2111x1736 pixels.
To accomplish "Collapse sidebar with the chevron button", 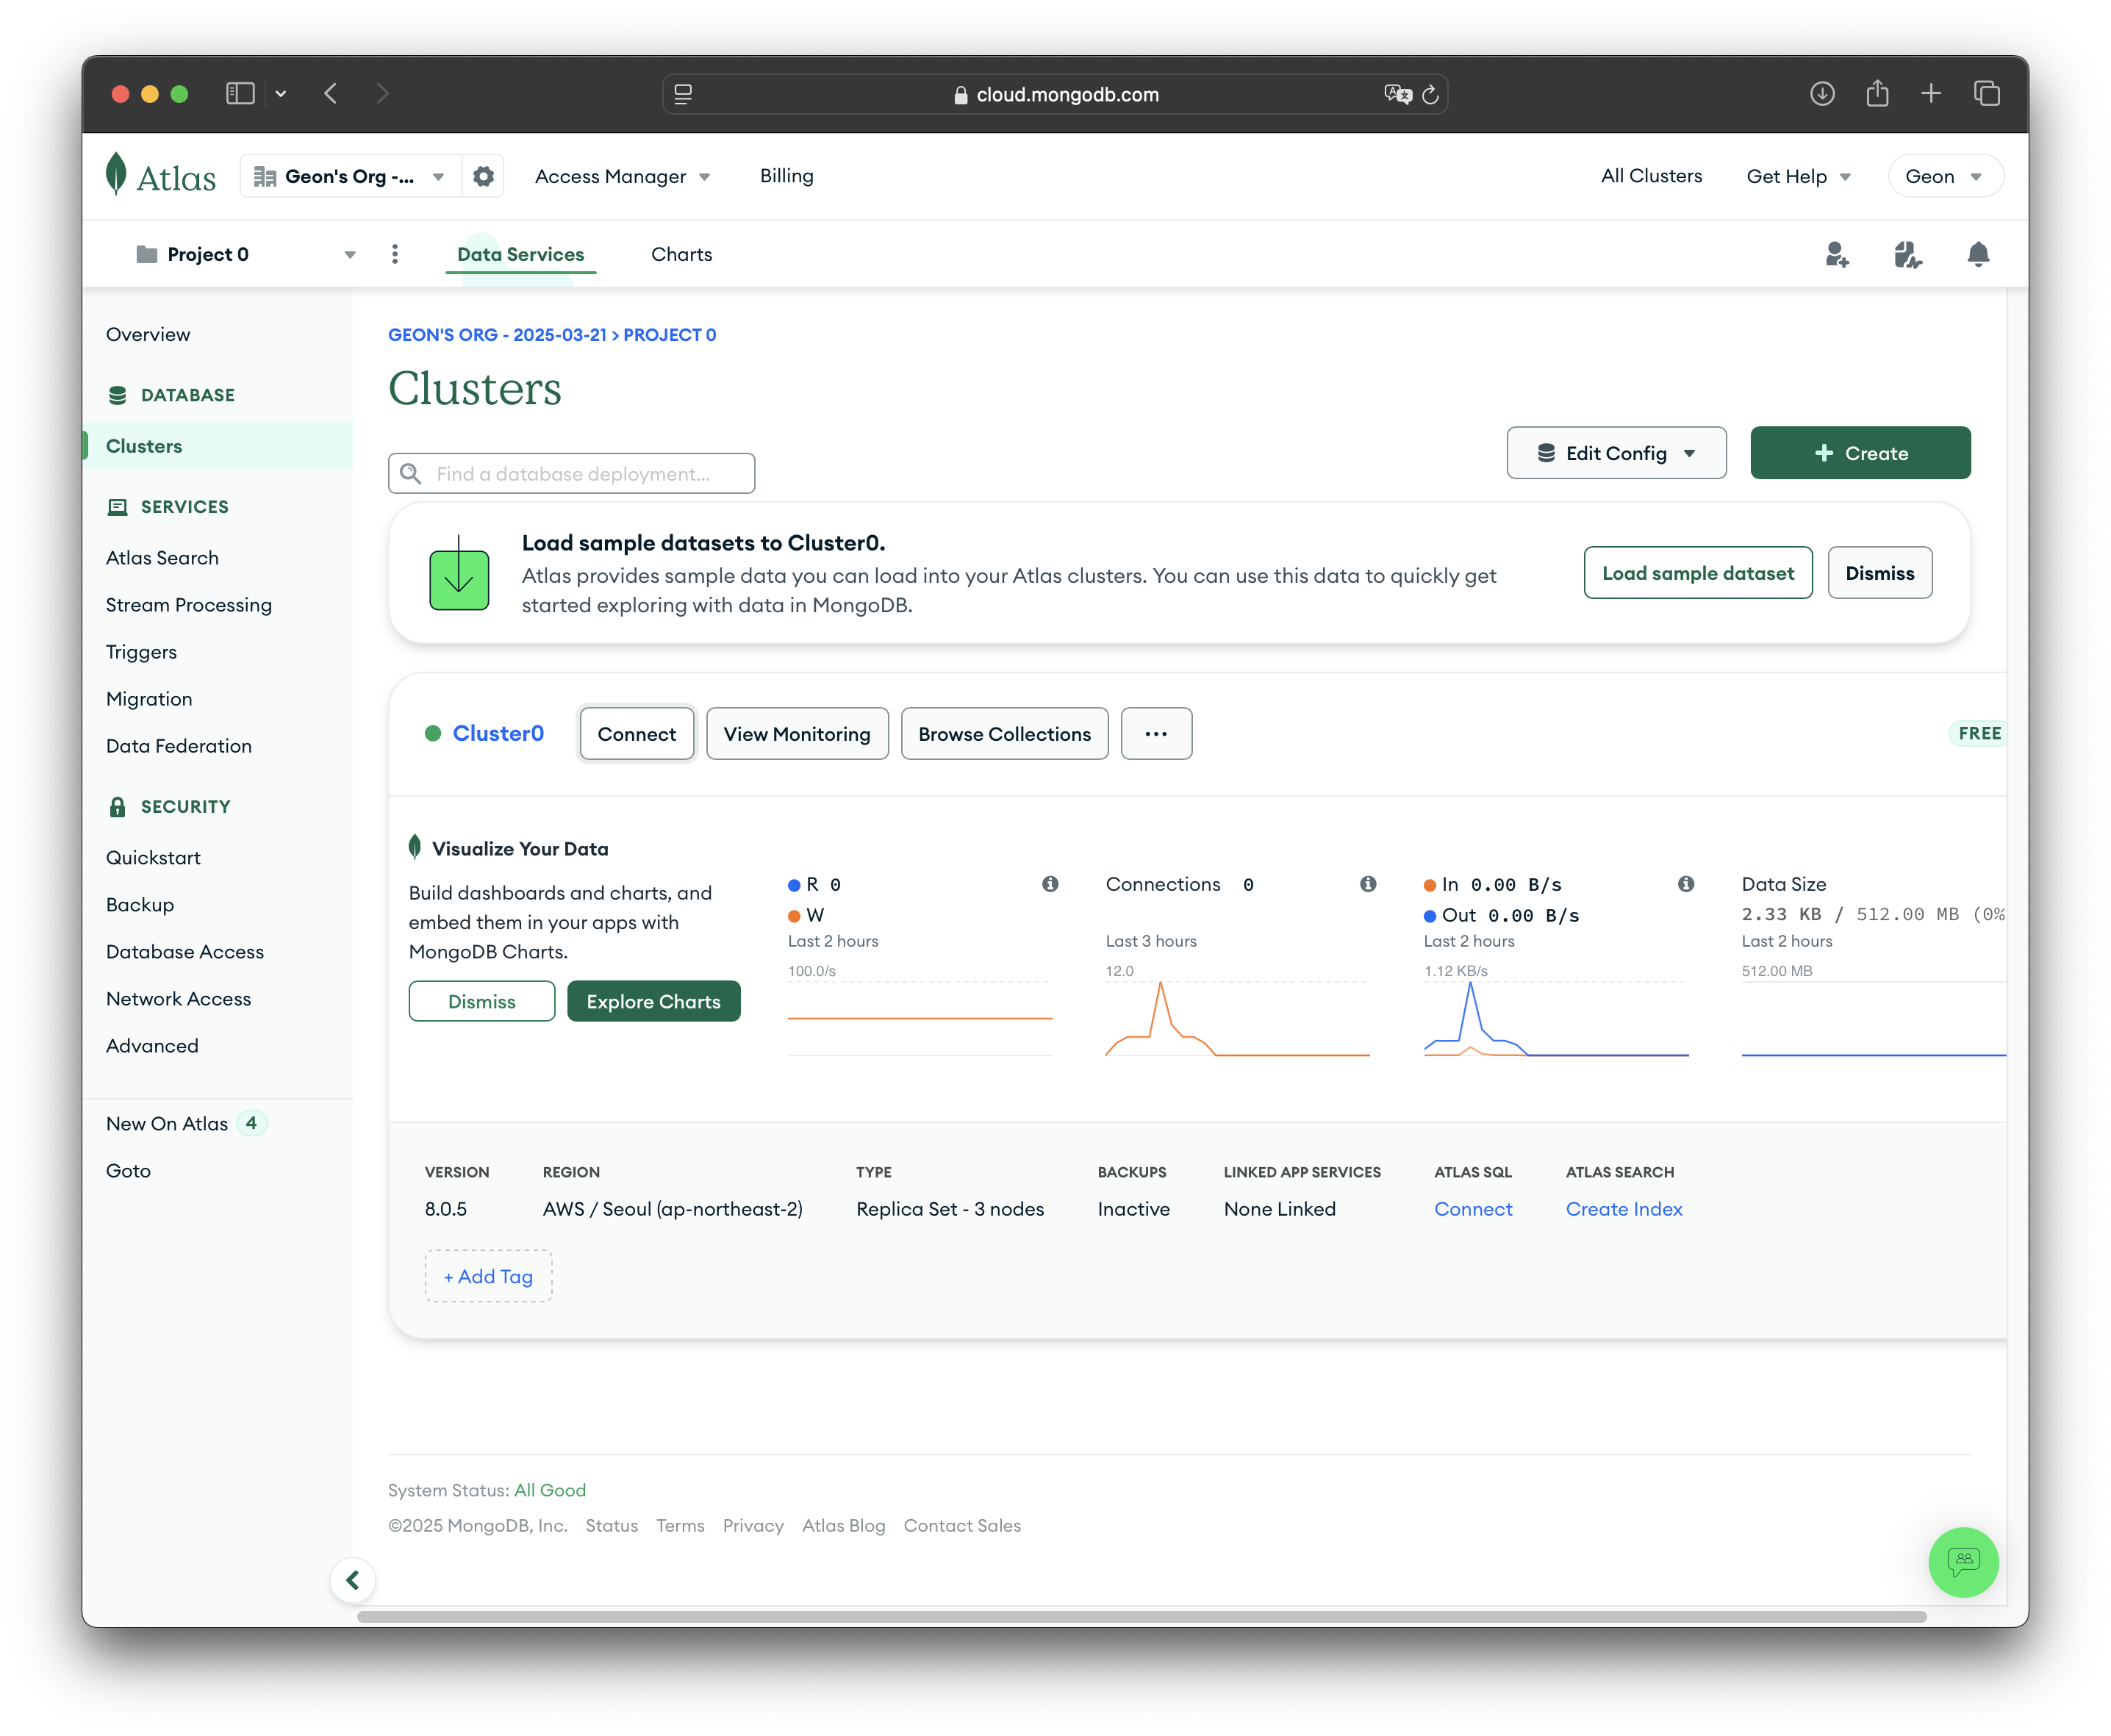I will tap(353, 1580).
